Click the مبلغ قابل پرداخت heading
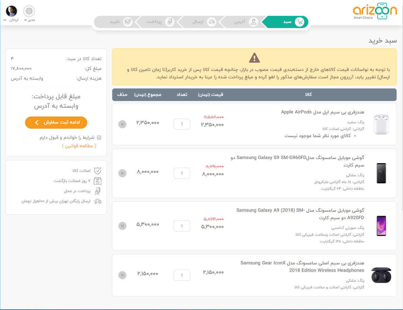 [56, 97]
